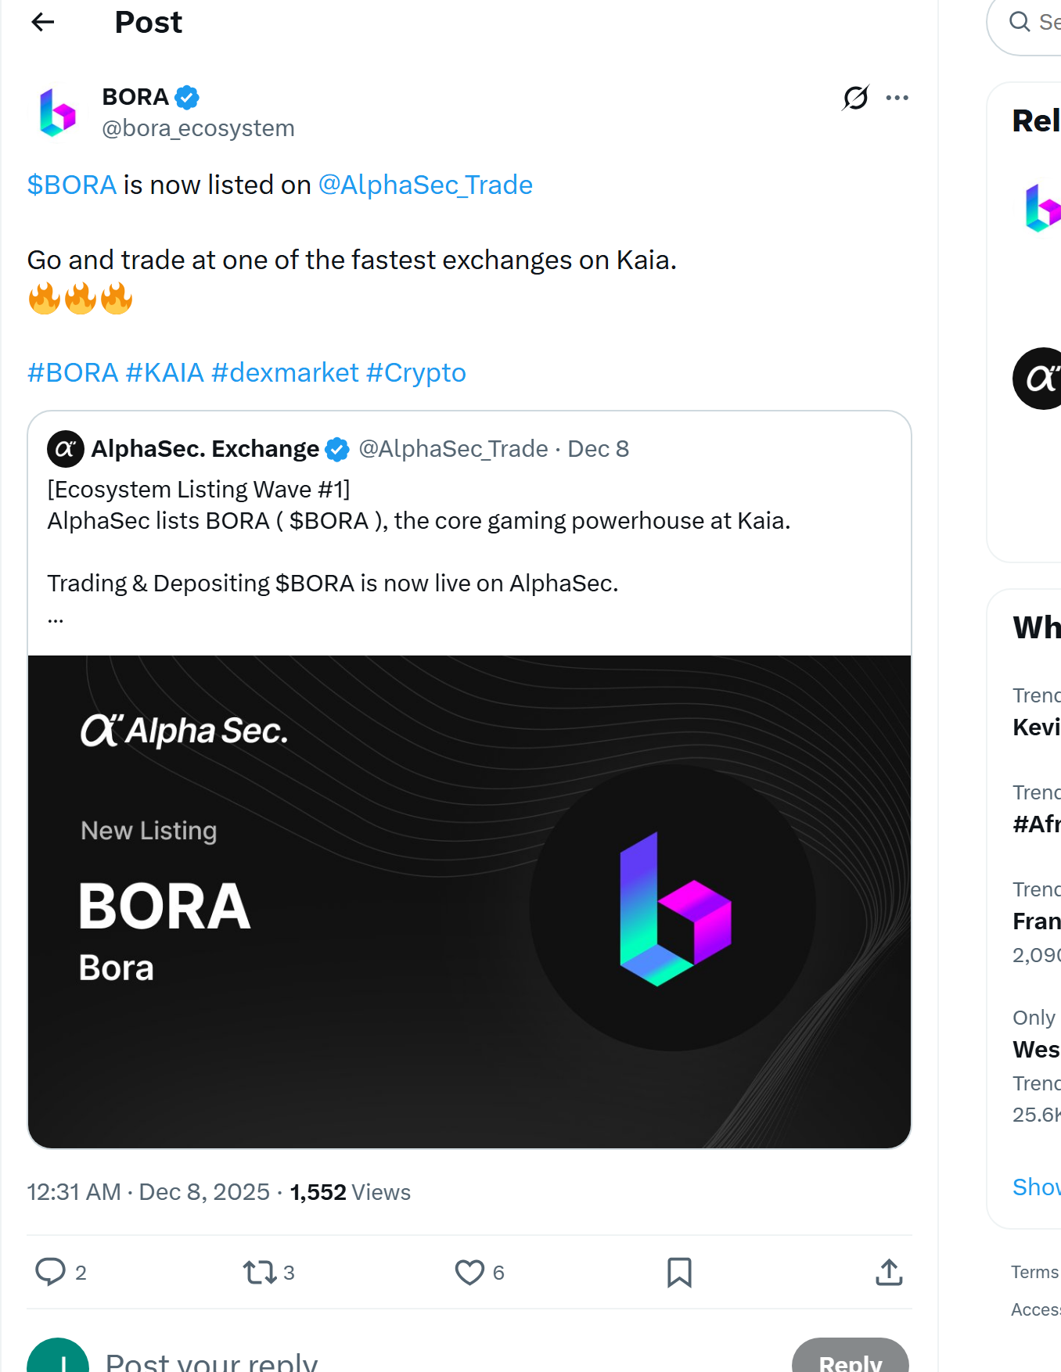
Task: Open the post's more options menu
Action: (897, 97)
